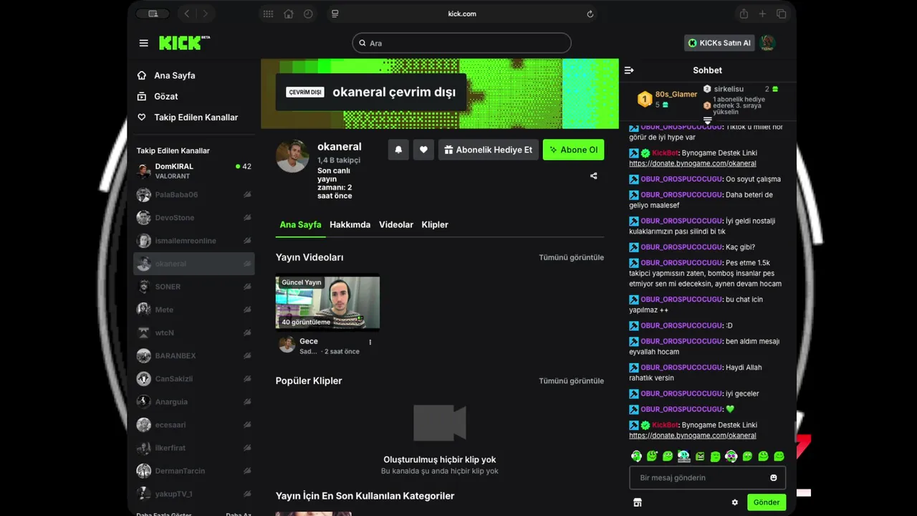Open the shop icon below chat
Viewport: 917px width, 516px height.
(x=638, y=502)
